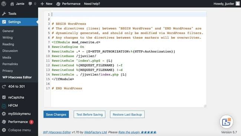Click into line 1 of the editor
This screenshot has height=136, width=241.
129,14
